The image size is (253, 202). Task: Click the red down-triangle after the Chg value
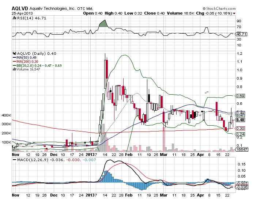(234, 14)
